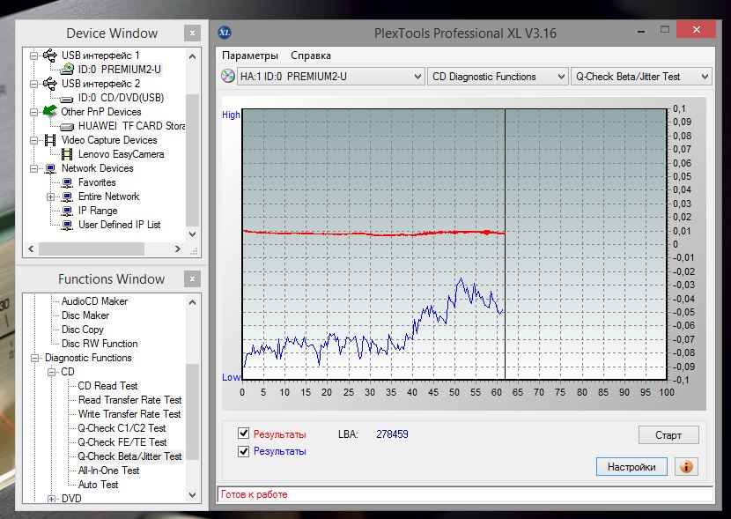The height and width of the screenshot is (519, 731).
Task: Select Read Transfer Rate Test
Action: click(x=130, y=400)
